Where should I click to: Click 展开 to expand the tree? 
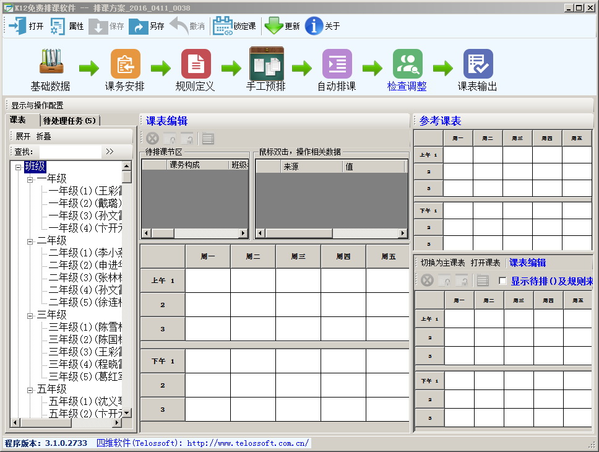(x=23, y=136)
